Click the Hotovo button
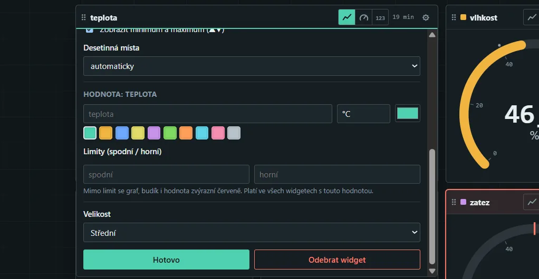539x279 pixels. point(166,260)
